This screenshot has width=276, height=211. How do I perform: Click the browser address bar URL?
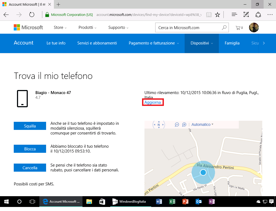pos(149,15)
